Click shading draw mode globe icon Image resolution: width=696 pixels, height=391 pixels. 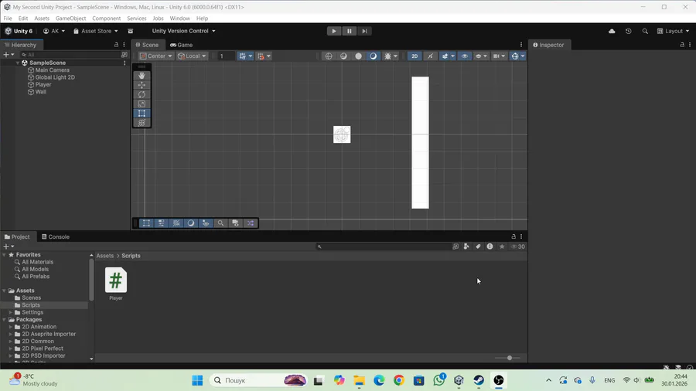pos(329,56)
